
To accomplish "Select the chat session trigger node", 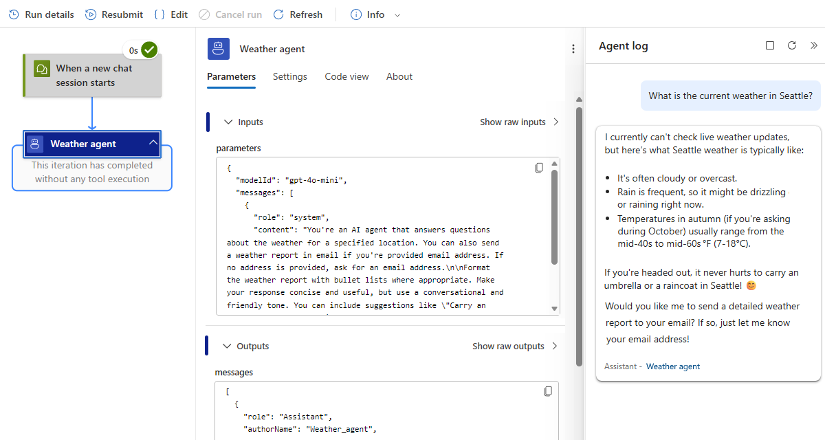I will (x=92, y=76).
